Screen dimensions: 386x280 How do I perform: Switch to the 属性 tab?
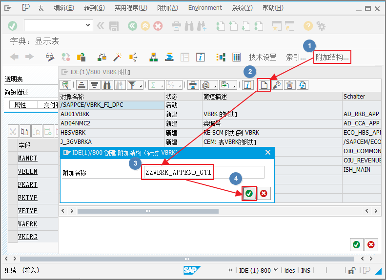pos(20,105)
